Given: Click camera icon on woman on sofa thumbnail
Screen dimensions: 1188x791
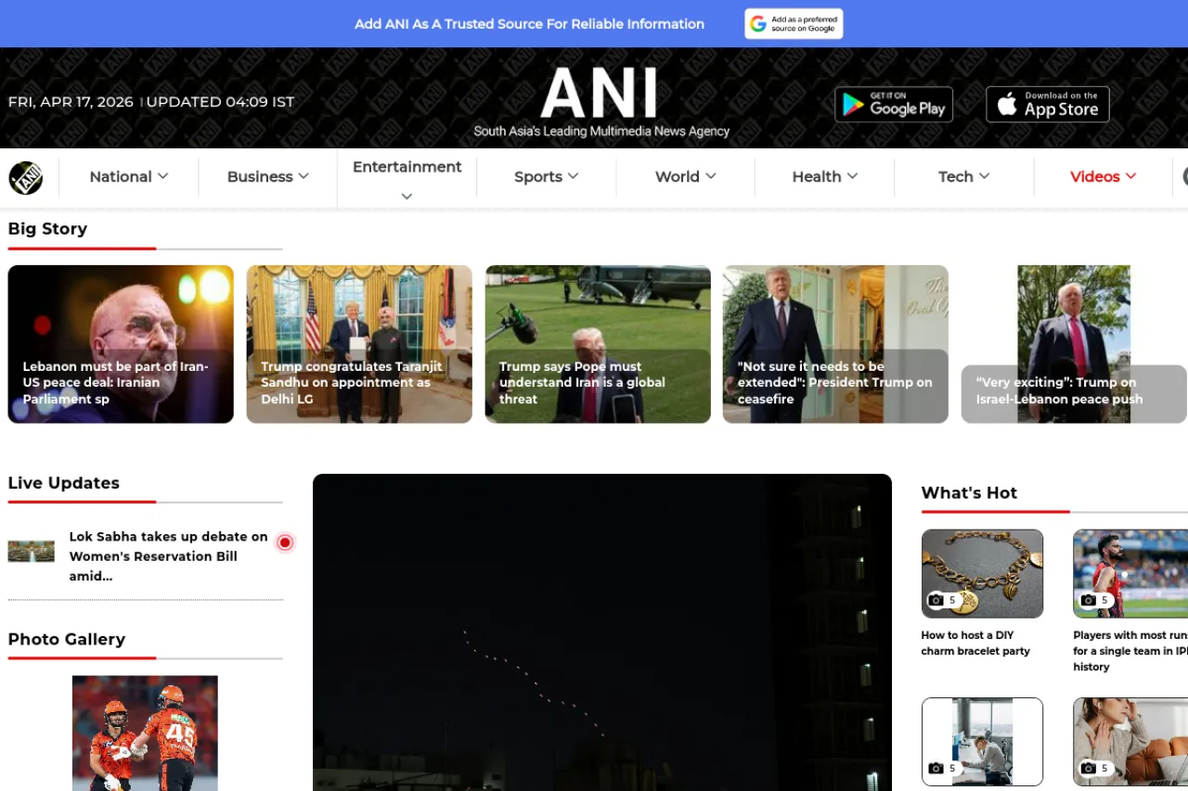Looking at the screenshot, I should coord(1088,768).
